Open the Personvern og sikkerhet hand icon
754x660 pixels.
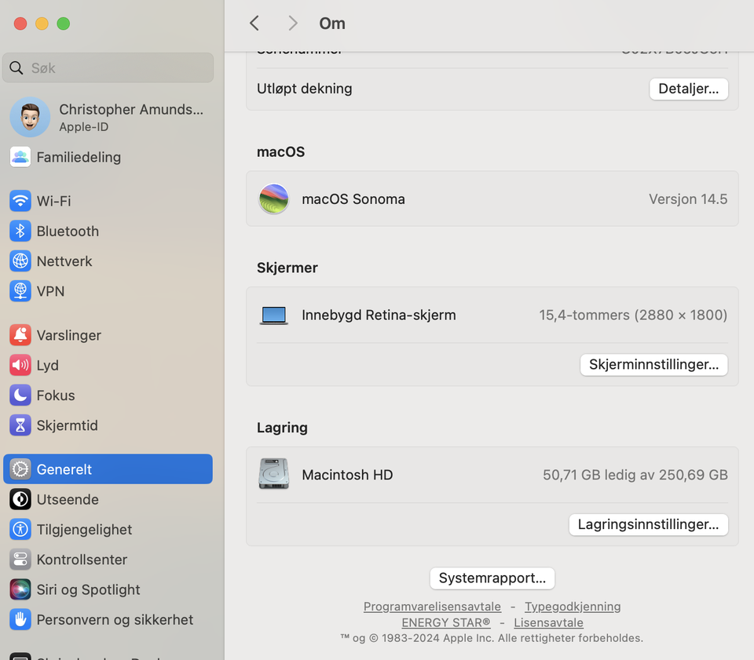(20, 620)
